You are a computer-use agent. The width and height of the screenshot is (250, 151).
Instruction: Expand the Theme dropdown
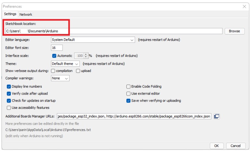(65, 64)
